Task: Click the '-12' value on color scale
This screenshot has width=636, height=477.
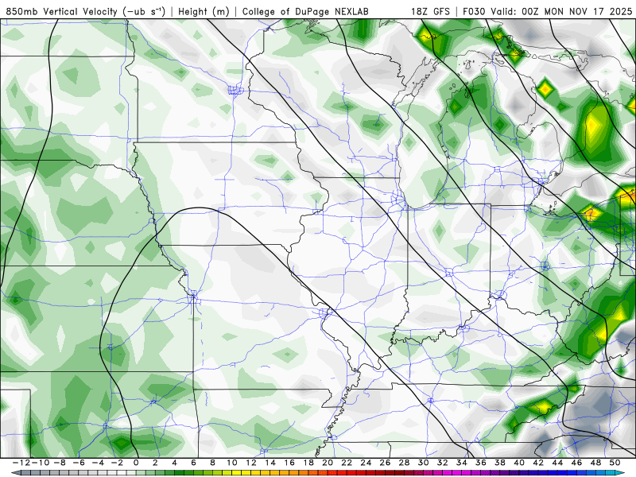Action: [x=21, y=463]
